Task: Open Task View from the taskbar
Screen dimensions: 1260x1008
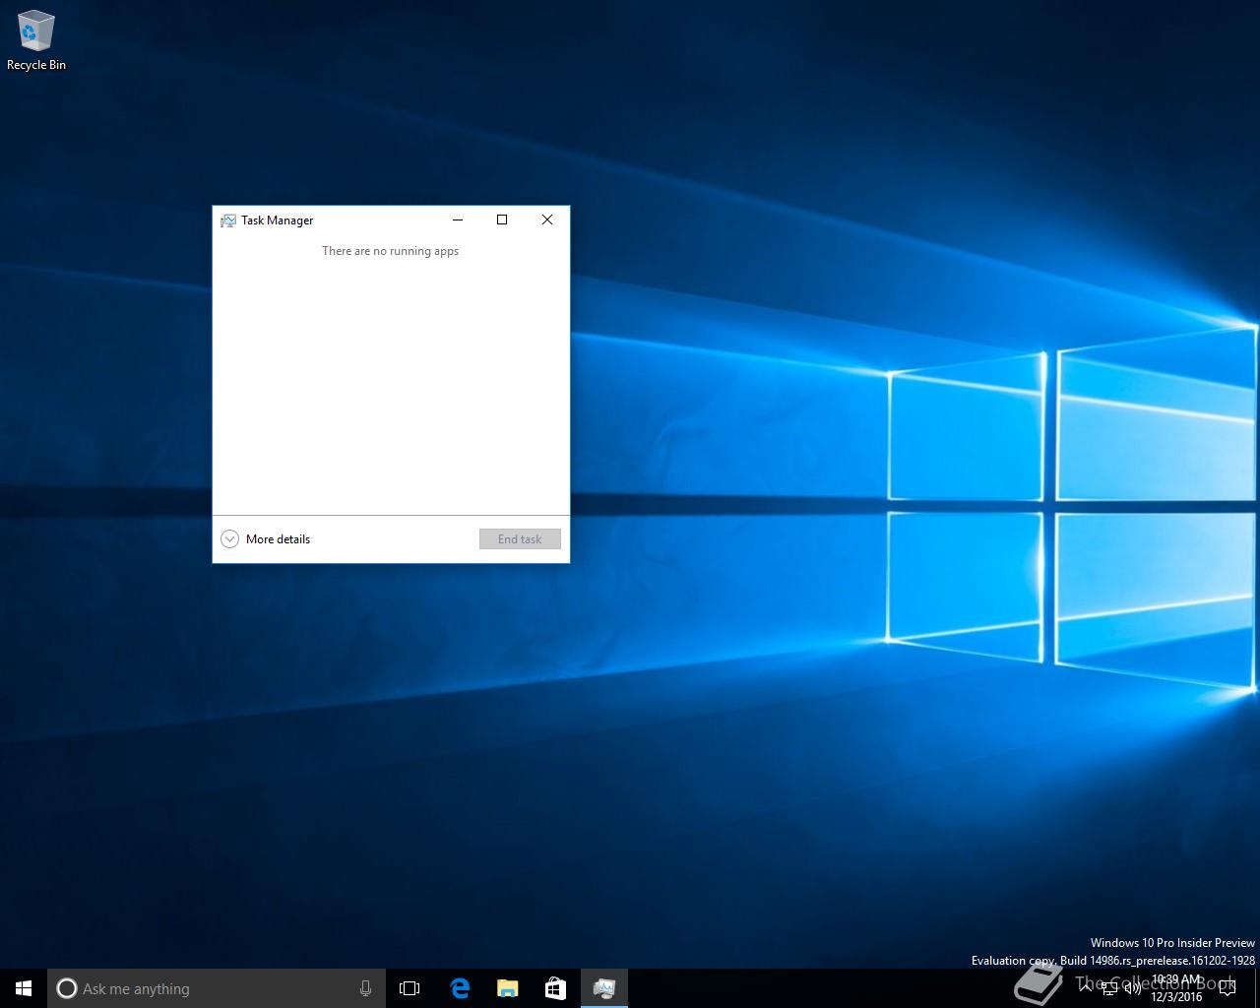Action: point(409,988)
